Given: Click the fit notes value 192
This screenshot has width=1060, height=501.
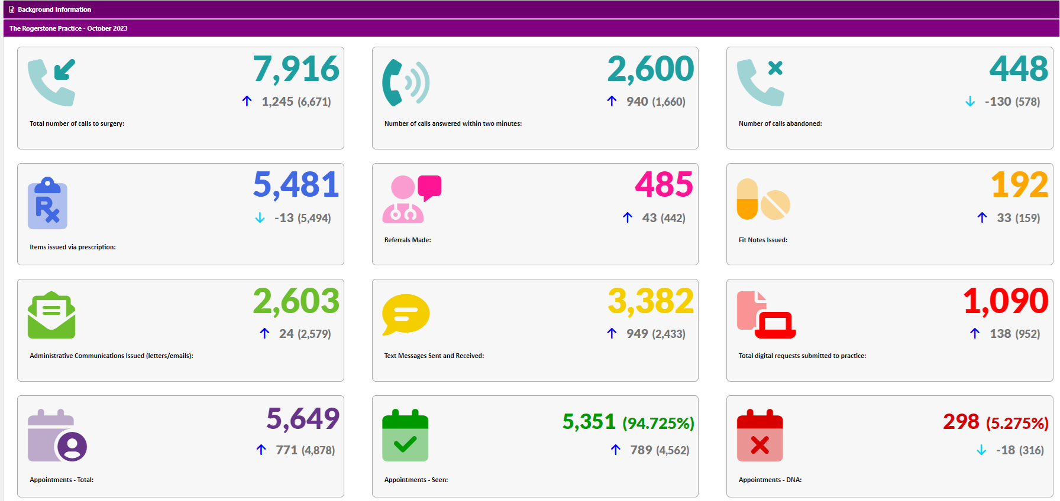Looking at the screenshot, I should pos(1020,184).
